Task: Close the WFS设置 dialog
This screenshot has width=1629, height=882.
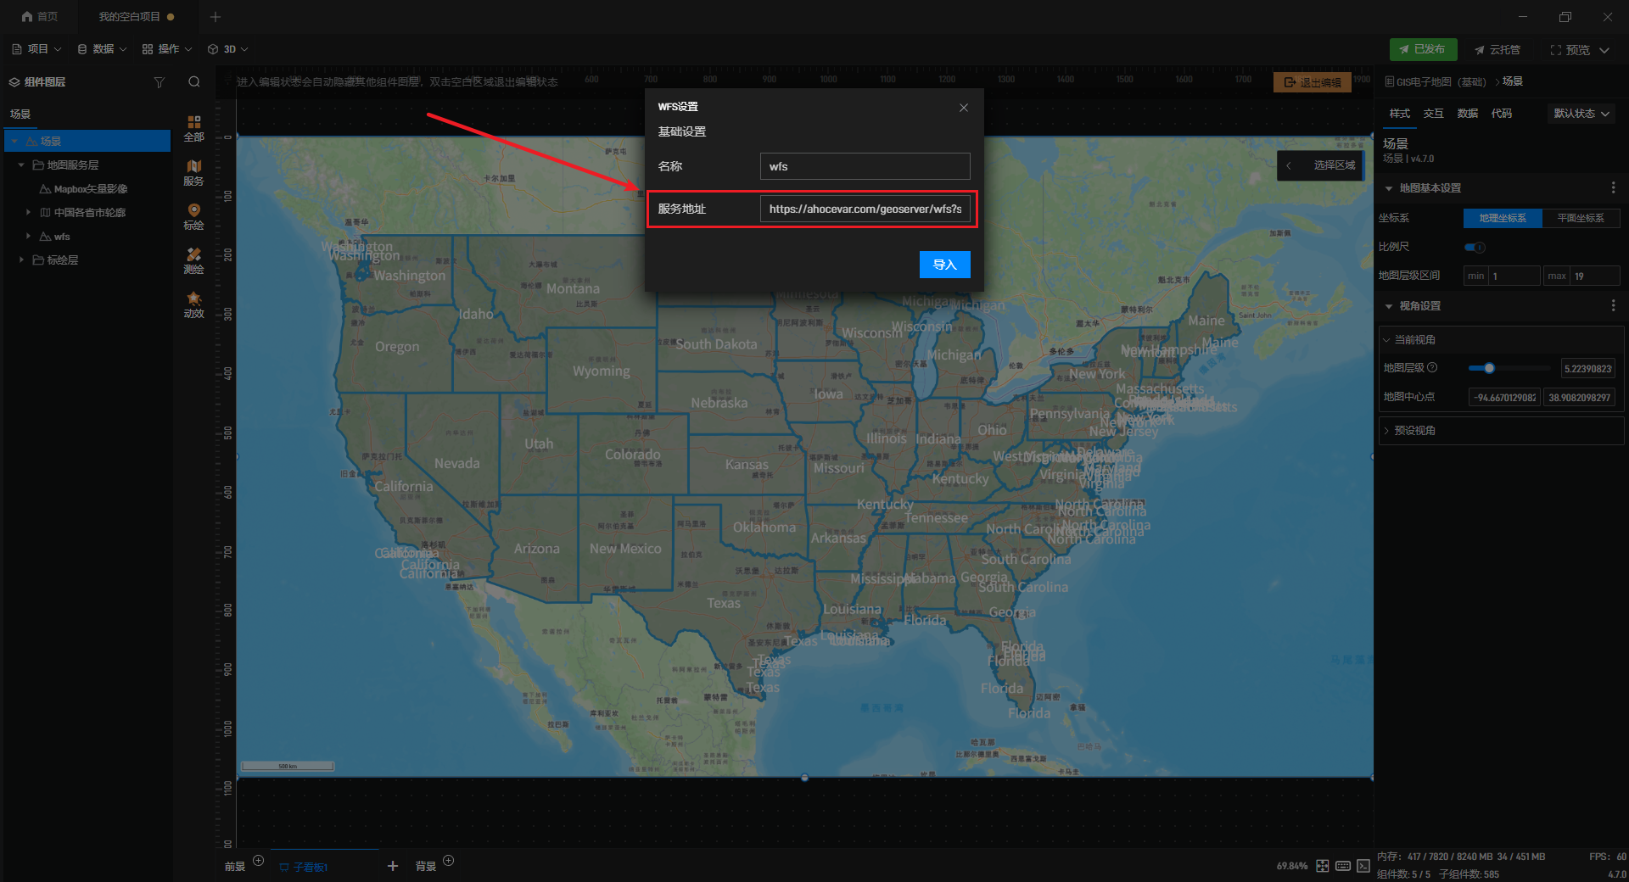Action: tap(963, 108)
